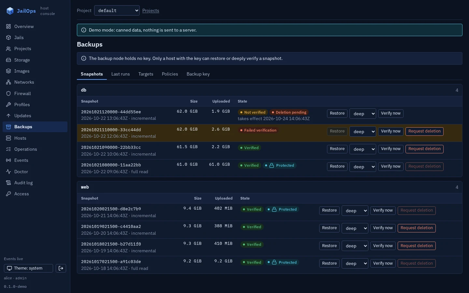Open verify mode dropdown for snapshot 33cc44dd
469x293 pixels.
coord(363,132)
